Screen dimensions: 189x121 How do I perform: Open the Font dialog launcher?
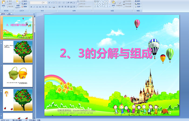point(56,11)
